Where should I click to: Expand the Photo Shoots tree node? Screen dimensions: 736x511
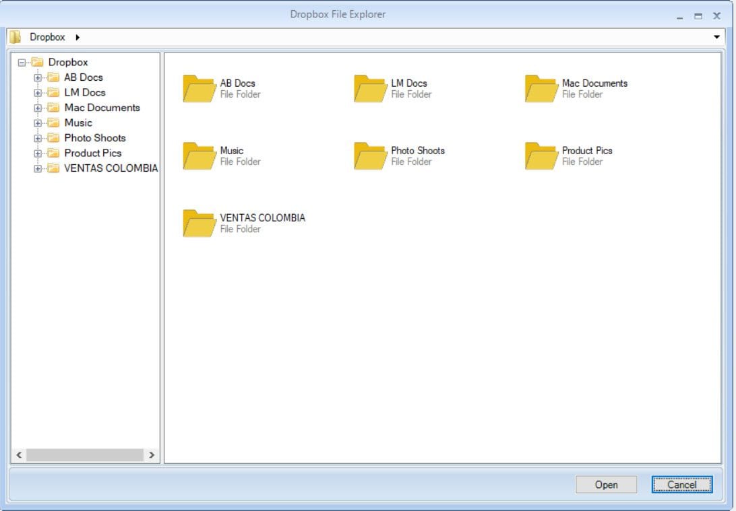coord(38,138)
